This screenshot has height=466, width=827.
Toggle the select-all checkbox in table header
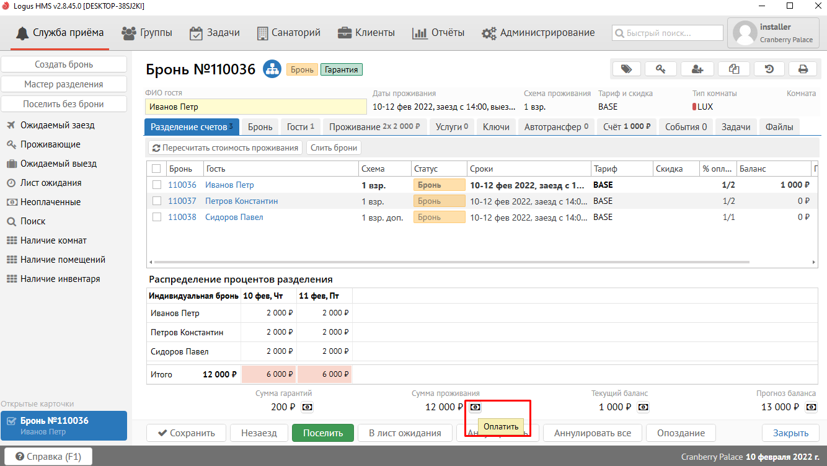(x=156, y=169)
